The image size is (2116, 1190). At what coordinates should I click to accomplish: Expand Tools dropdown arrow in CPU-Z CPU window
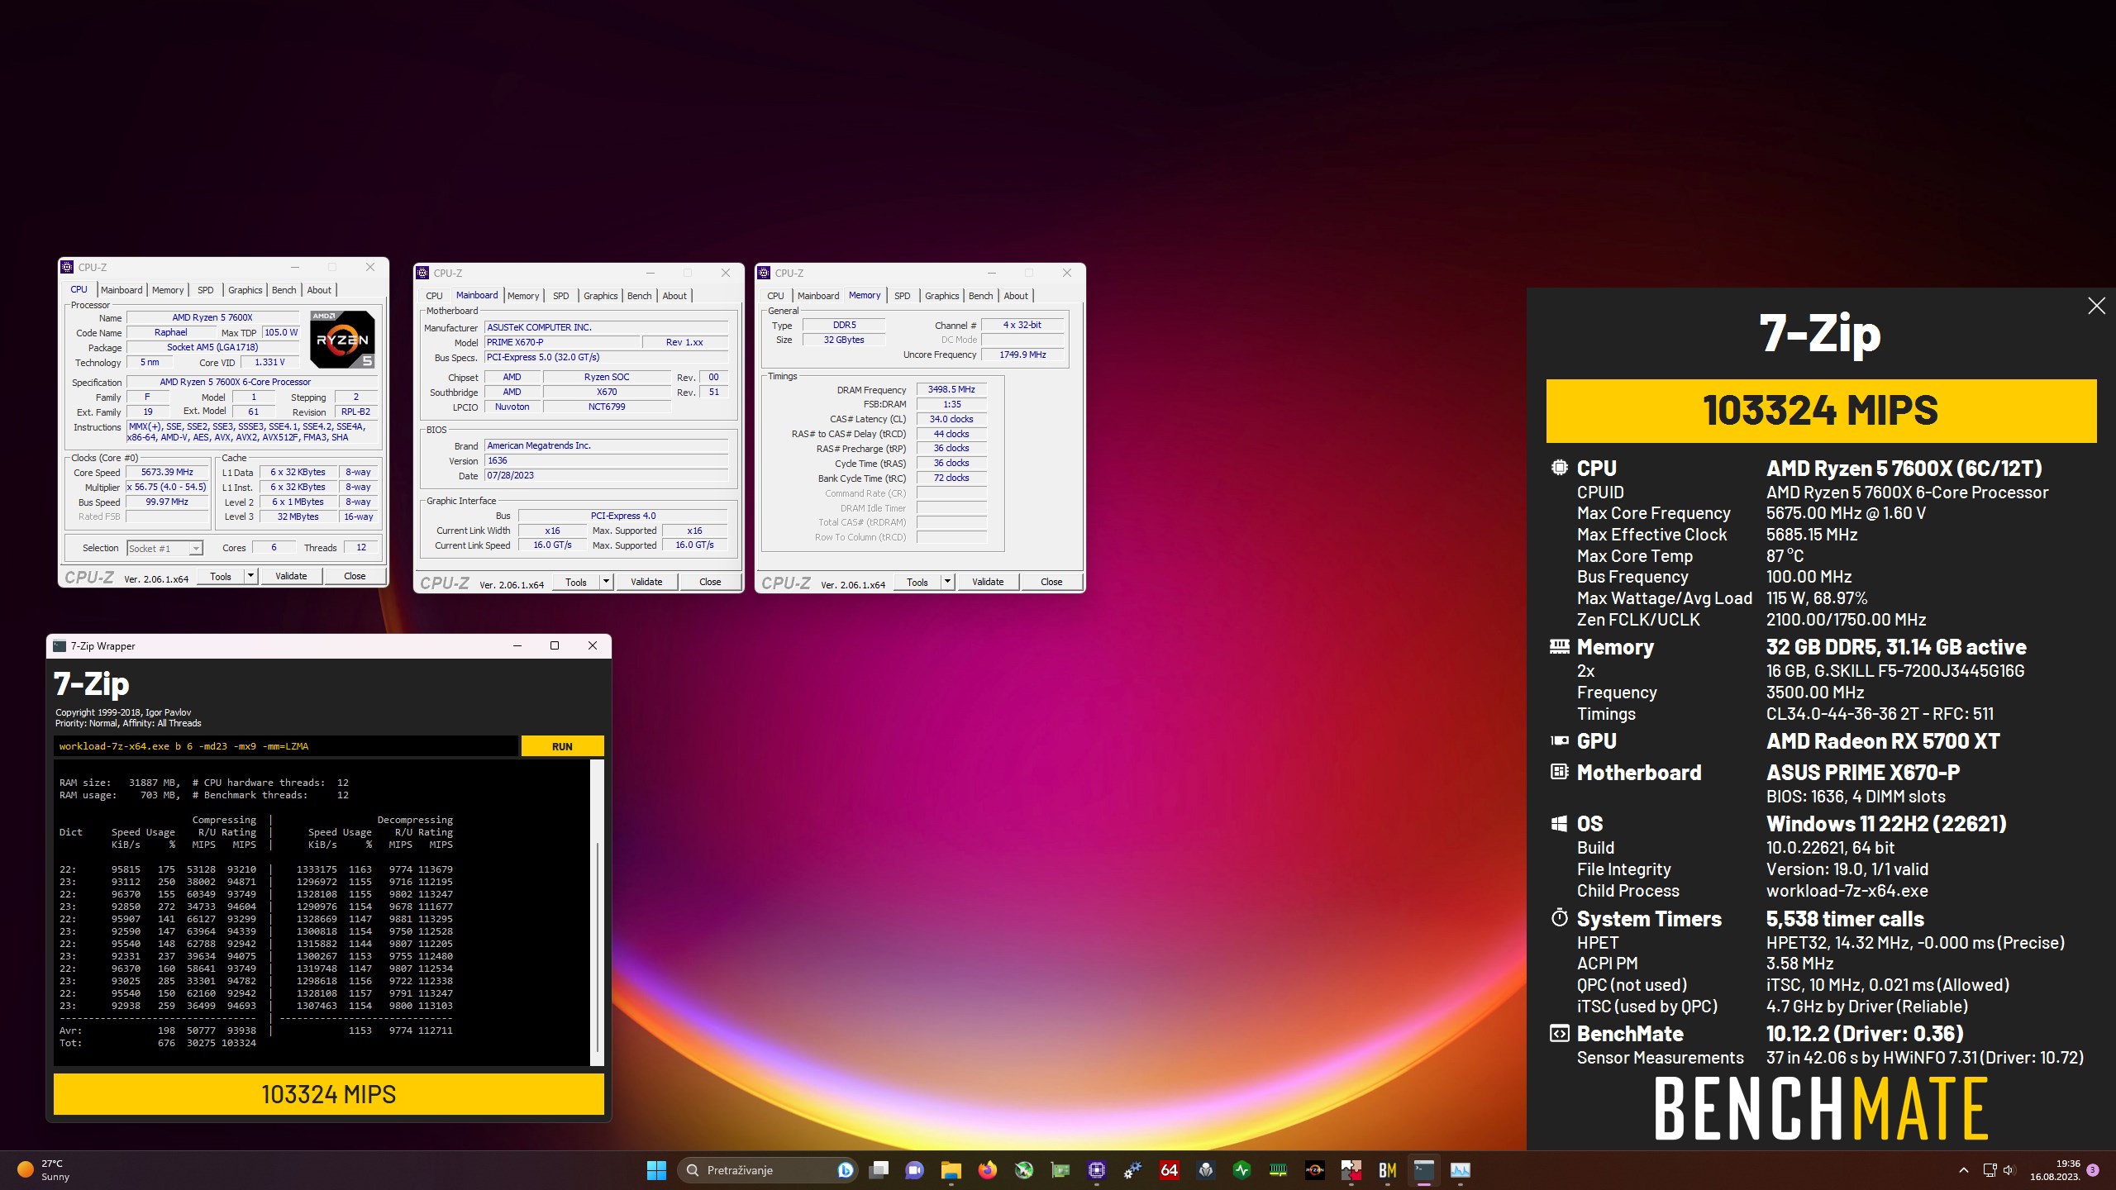(x=251, y=576)
